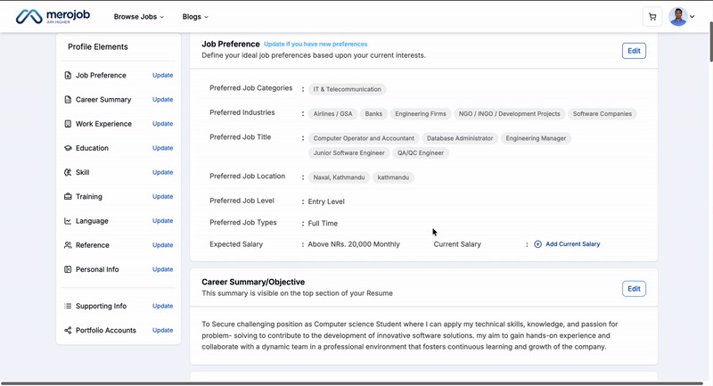The width and height of the screenshot is (713, 386).
Task: Click the plus icon beside Add Current Salary
Action: [537, 244]
